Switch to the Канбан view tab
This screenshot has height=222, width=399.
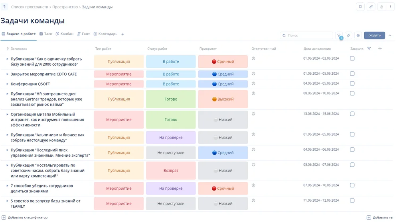point(64,34)
